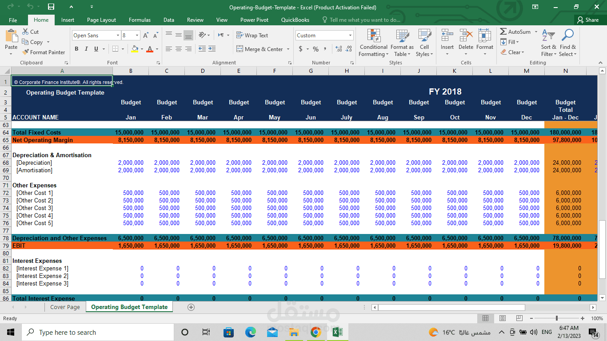Open the Custom number format dropdown
Image resolution: width=607 pixels, height=341 pixels.
(x=350, y=36)
